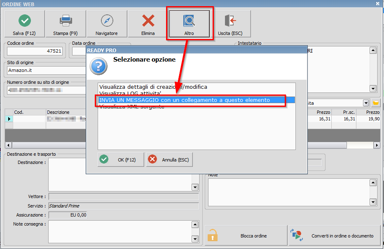Click the blue question mark dialog icon

98,66
